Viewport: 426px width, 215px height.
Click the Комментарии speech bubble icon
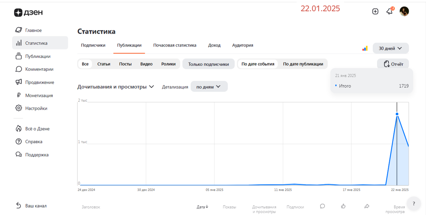click(x=18, y=69)
